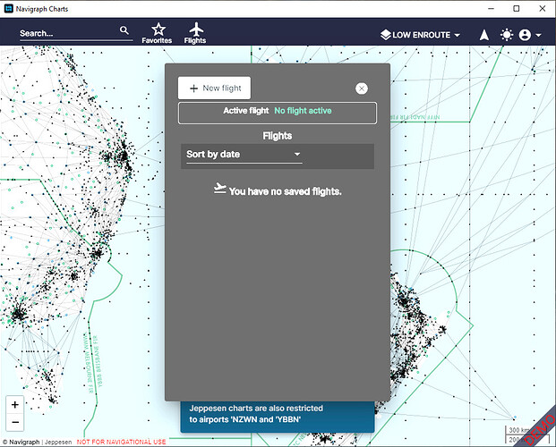Create a New flight
The height and width of the screenshot is (447, 556).
point(214,88)
